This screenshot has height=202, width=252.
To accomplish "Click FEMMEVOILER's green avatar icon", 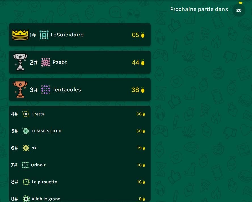I will pos(26,131).
